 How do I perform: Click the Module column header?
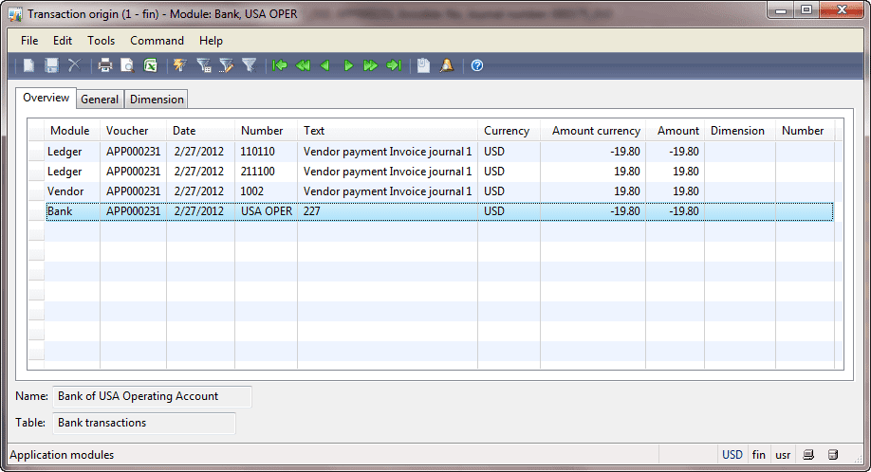70,131
